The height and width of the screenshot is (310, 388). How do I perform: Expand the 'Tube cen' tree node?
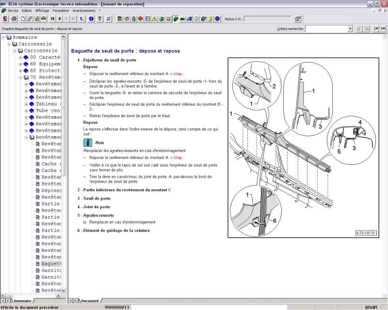[26, 111]
